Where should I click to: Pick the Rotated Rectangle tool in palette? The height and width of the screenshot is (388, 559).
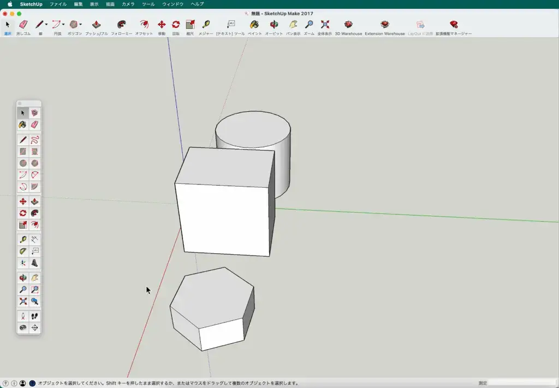[34, 151]
